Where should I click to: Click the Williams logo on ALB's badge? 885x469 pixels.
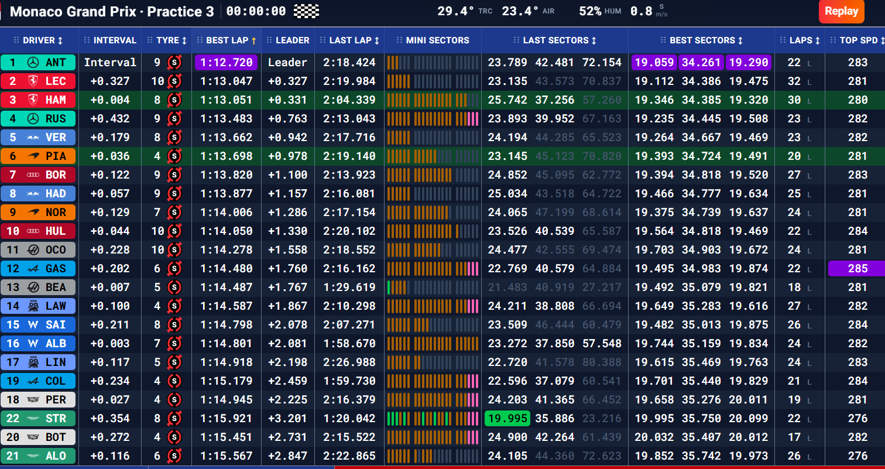coord(33,344)
